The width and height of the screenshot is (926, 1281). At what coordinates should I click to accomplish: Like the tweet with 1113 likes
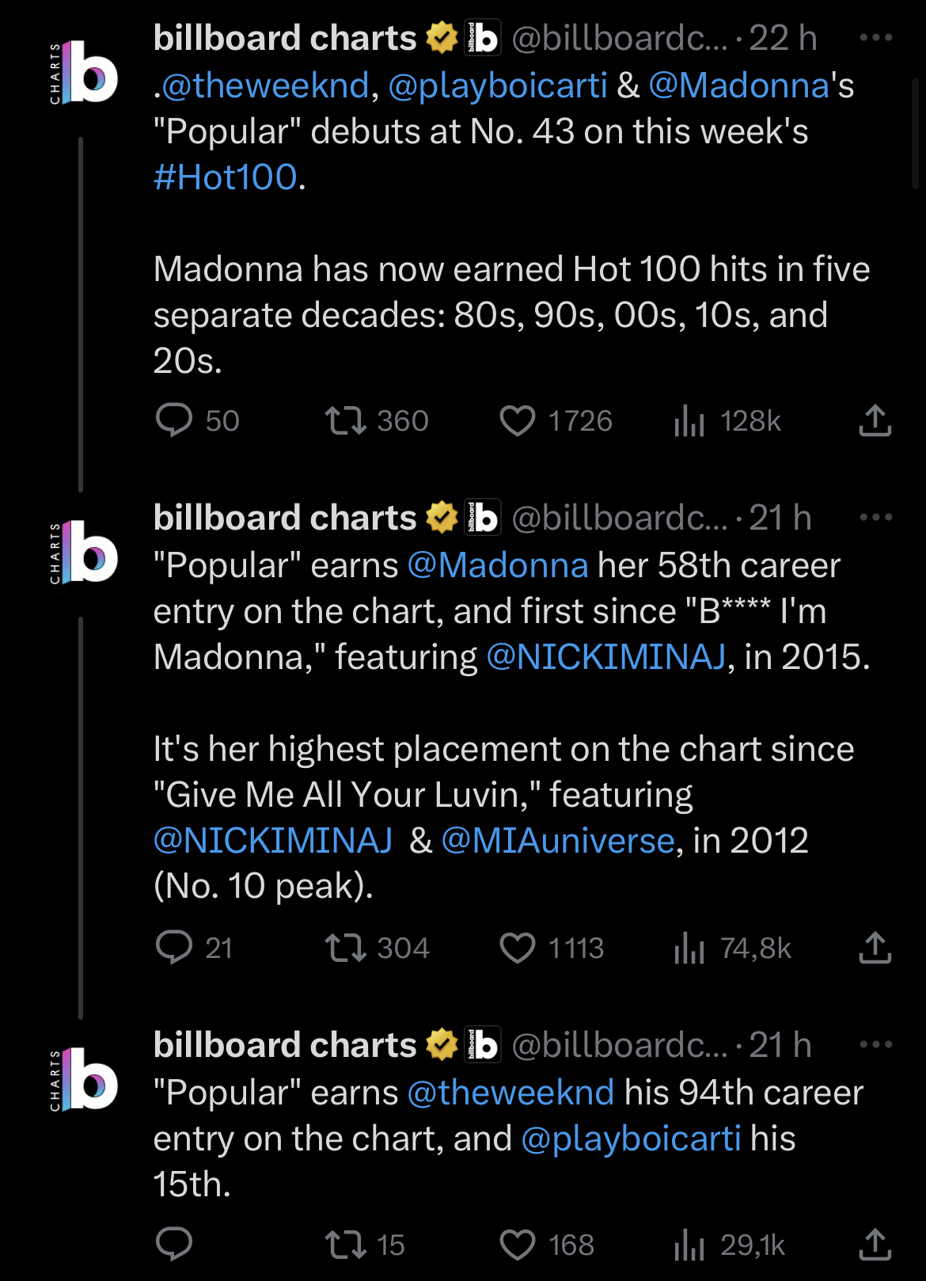click(x=518, y=948)
